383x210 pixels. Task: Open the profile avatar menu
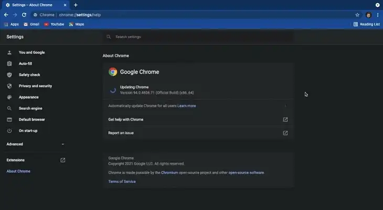coord(369,15)
